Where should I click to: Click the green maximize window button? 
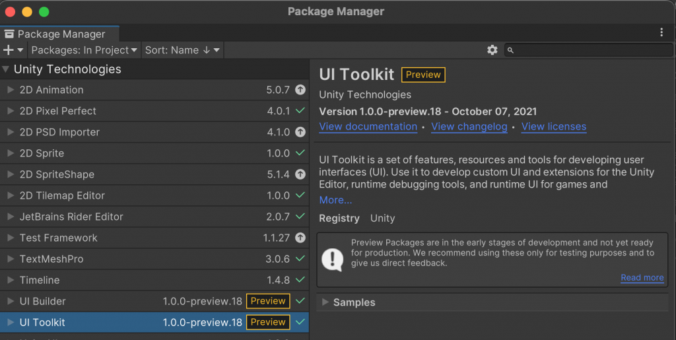tap(44, 12)
